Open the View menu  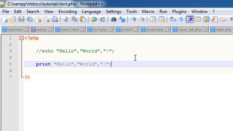(49, 12)
